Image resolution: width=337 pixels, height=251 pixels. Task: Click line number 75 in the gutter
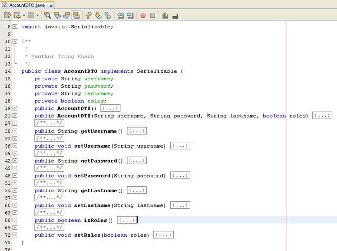point(8,242)
